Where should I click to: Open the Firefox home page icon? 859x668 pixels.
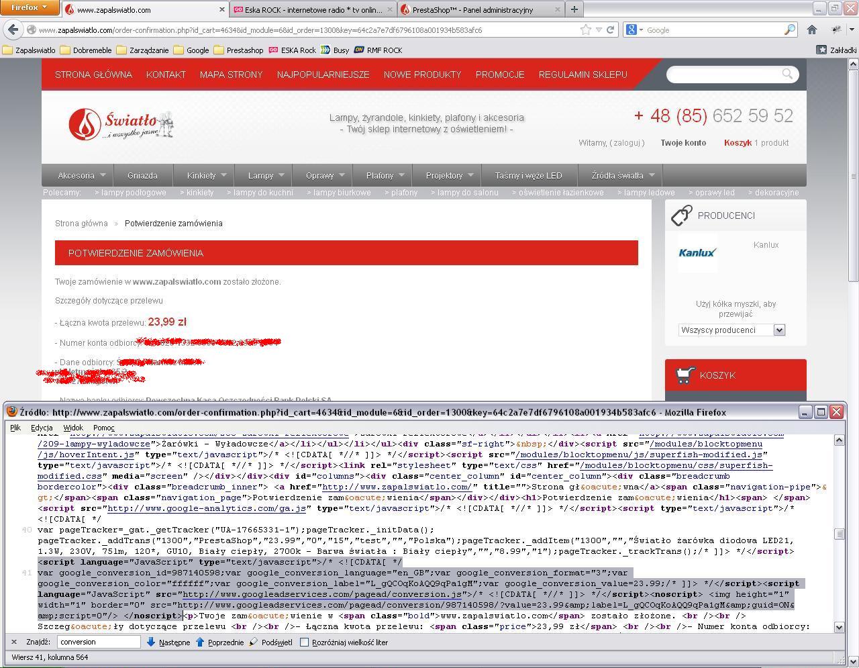click(811, 30)
